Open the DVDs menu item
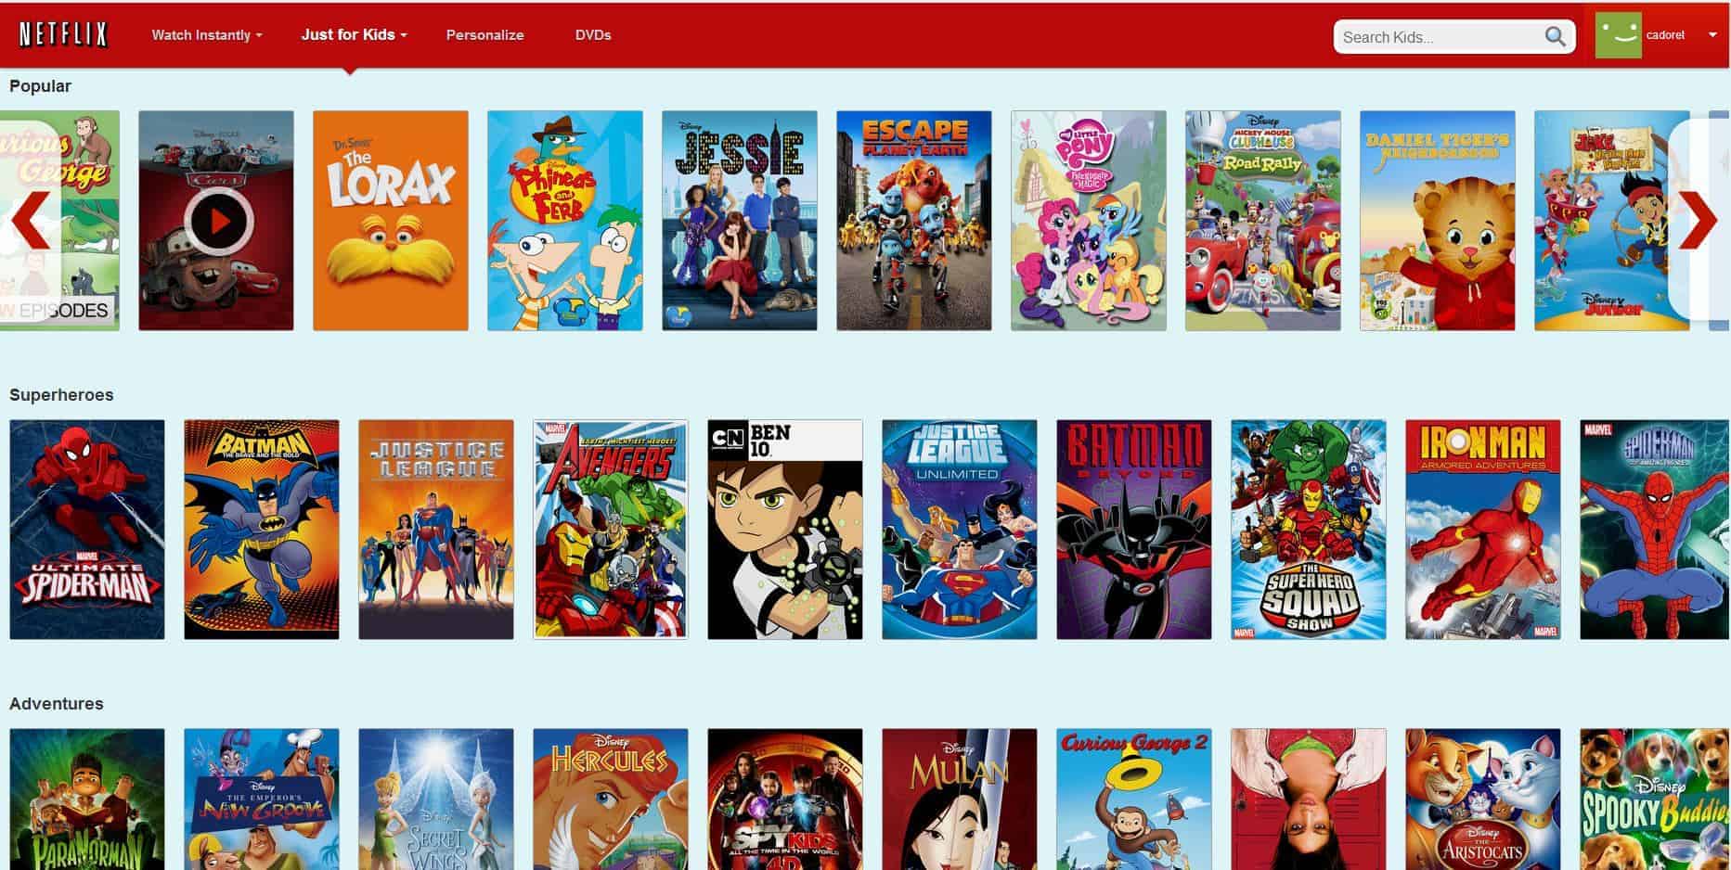Viewport: 1731px width, 870px height. (x=592, y=35)
